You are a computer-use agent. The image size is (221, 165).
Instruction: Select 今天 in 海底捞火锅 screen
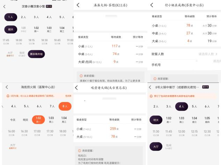coord(13,120)
